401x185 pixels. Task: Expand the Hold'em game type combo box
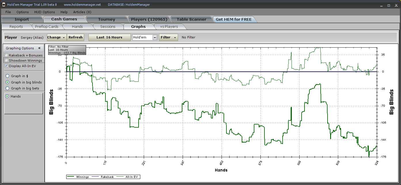click(155, 38)
